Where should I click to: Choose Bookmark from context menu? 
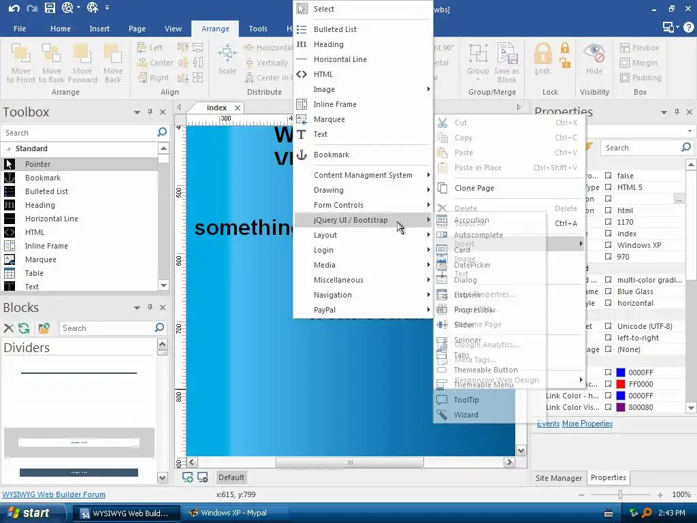(363, 155)
